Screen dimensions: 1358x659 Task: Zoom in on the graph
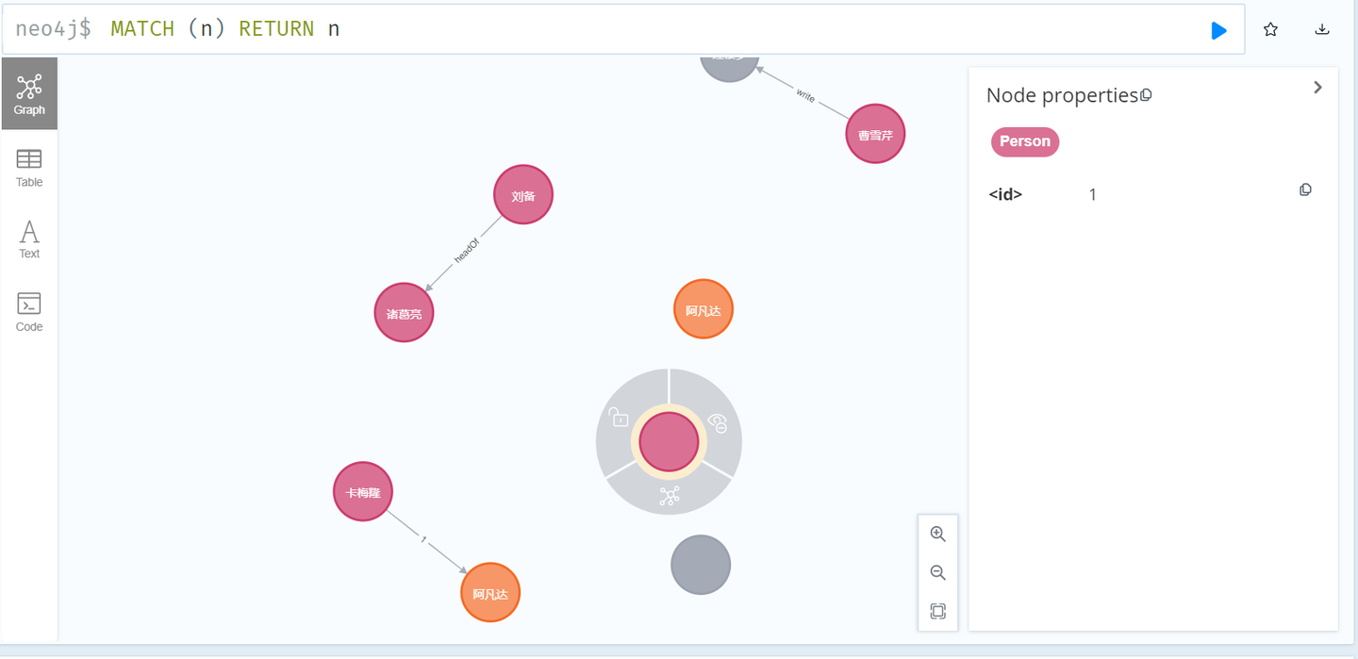pos(937,534)
